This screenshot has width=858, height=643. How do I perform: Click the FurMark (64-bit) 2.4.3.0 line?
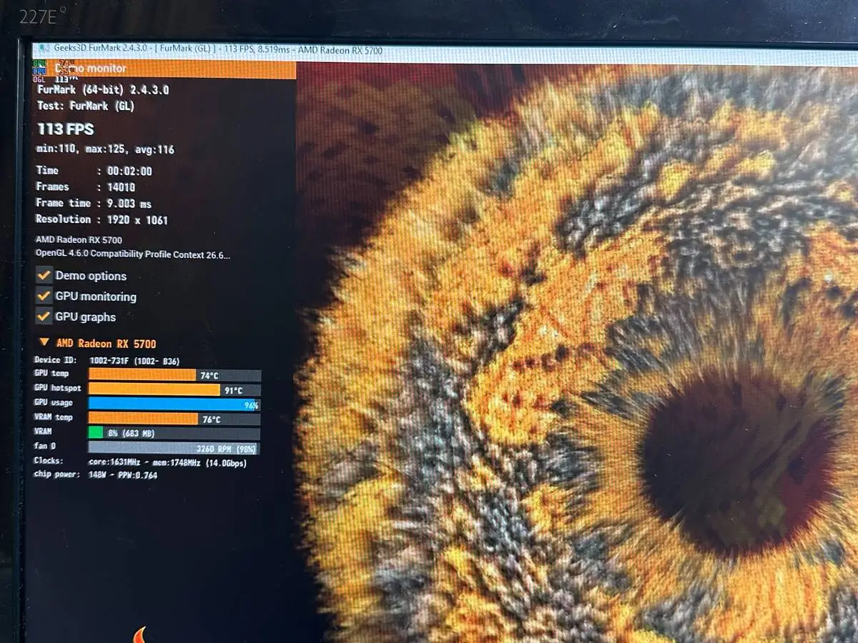[x=103, y=90]
